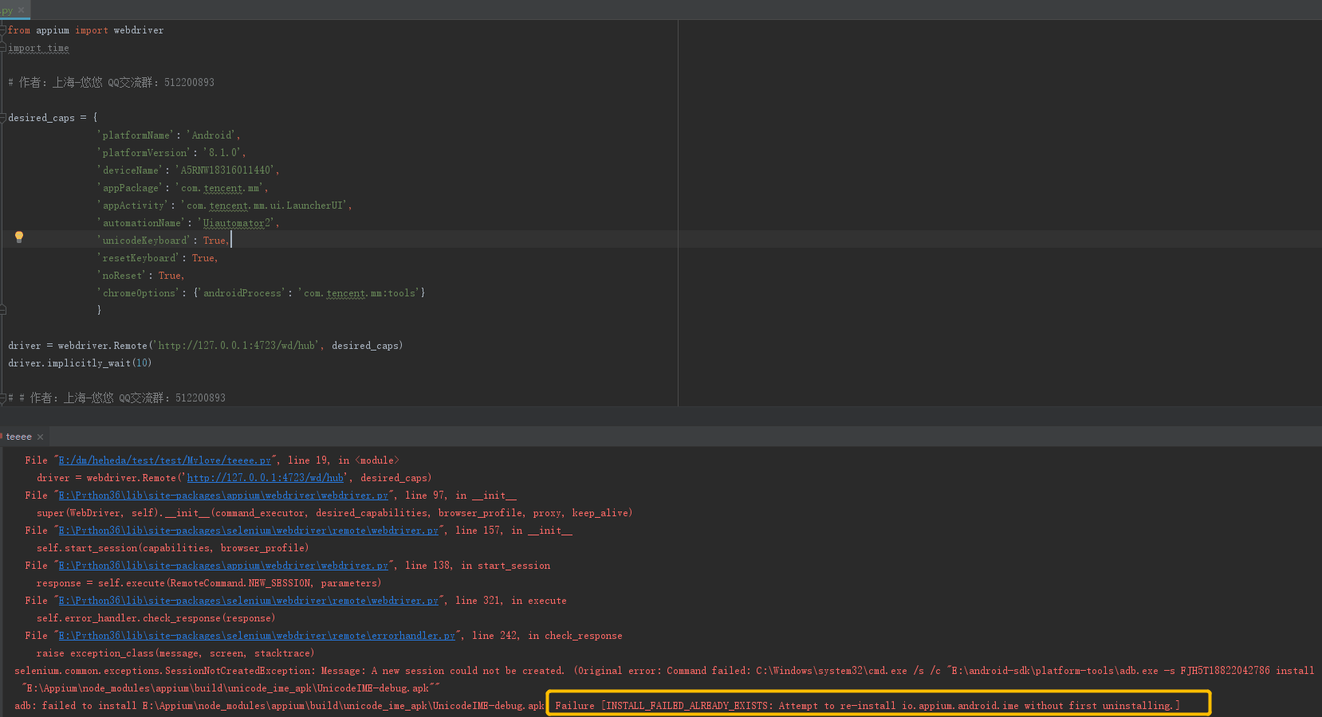Click the yellow intention light bulb icon
Screen dimensions: 1322x717
18,237
